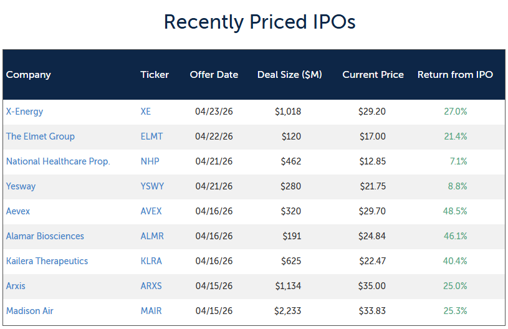Open the ARXS ticker link
Image resolution: width=508 pixels, height=329 pixels.
(151, 286)
